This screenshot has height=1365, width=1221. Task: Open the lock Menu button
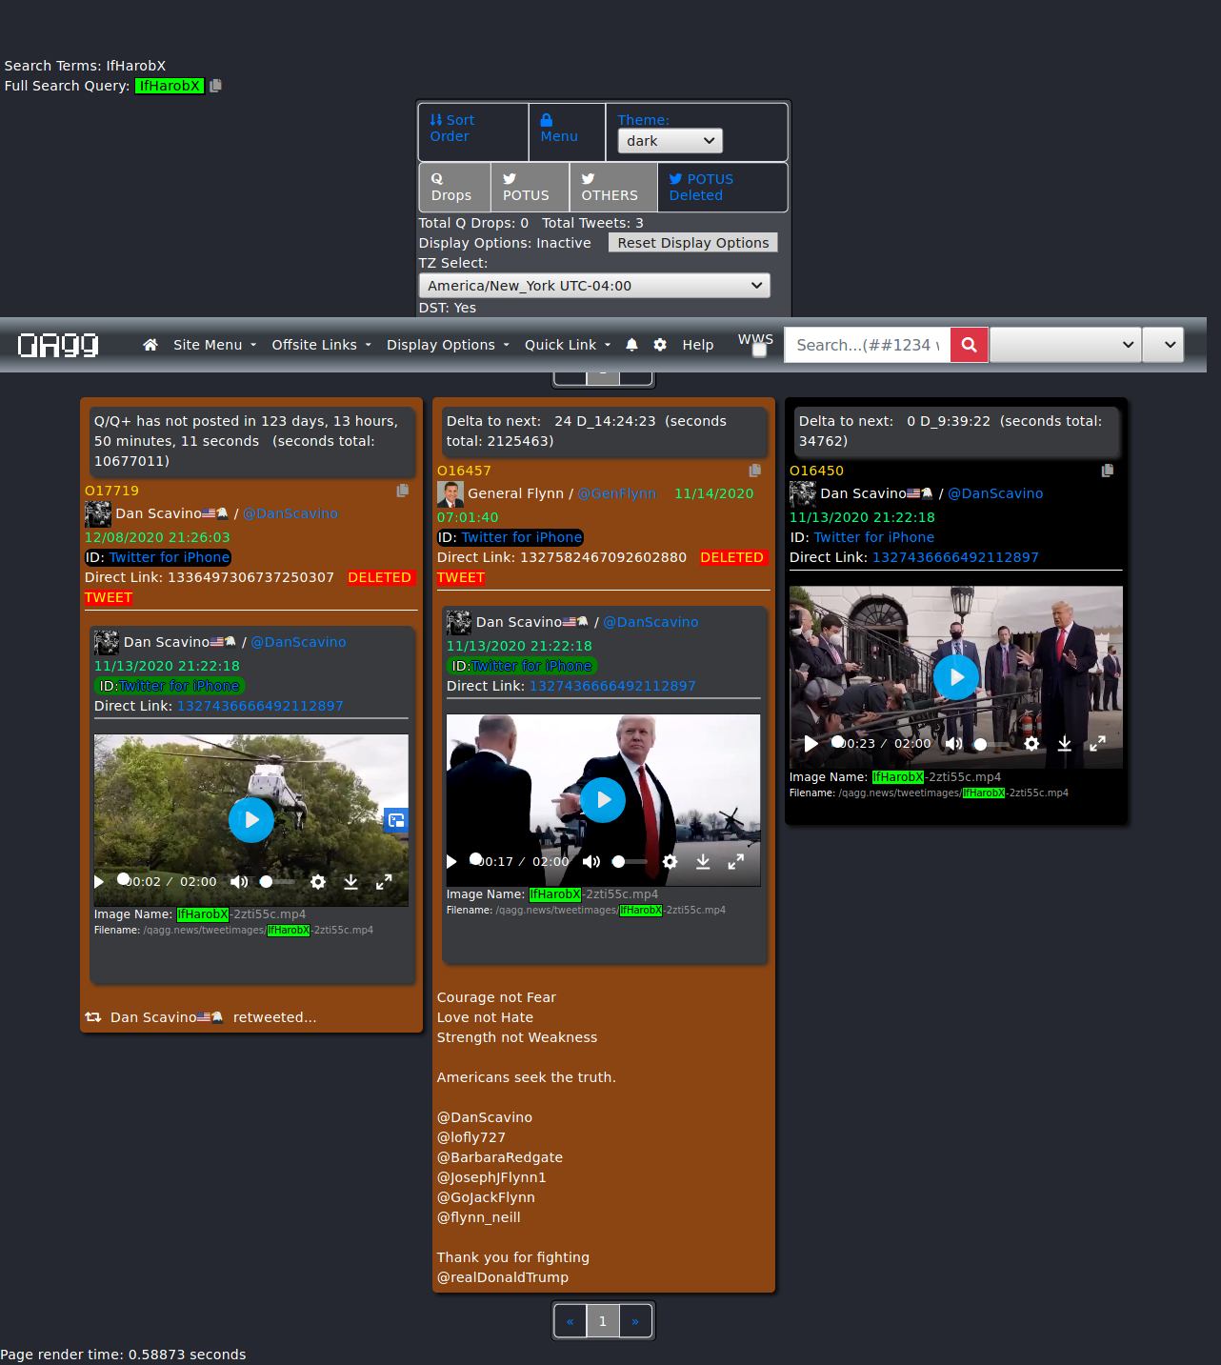[567, 131]
